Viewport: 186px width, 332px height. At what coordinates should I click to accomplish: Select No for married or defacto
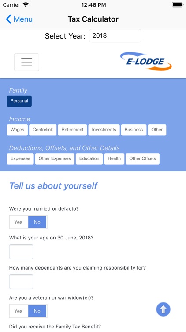click(37, 222)
